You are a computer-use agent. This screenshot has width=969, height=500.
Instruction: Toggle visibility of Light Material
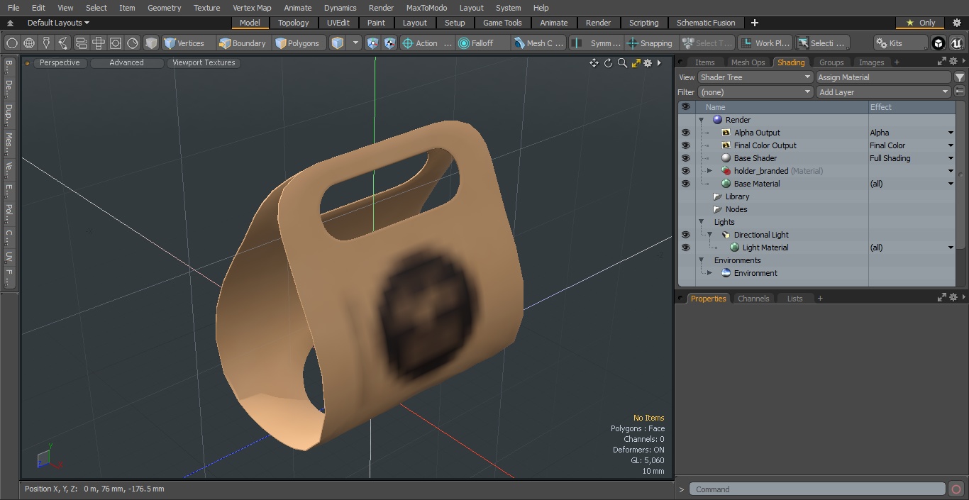(685, 248)
